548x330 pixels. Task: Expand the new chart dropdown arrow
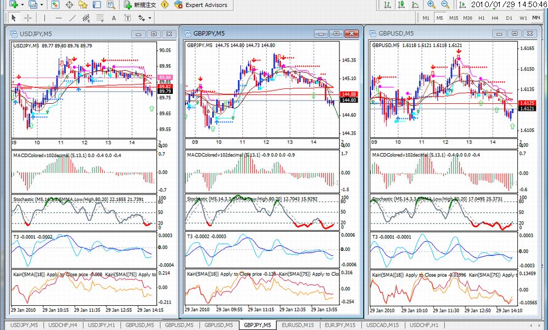point(22,5)
